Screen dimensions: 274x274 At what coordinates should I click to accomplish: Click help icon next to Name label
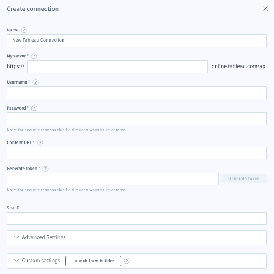[x=24, y=30]
